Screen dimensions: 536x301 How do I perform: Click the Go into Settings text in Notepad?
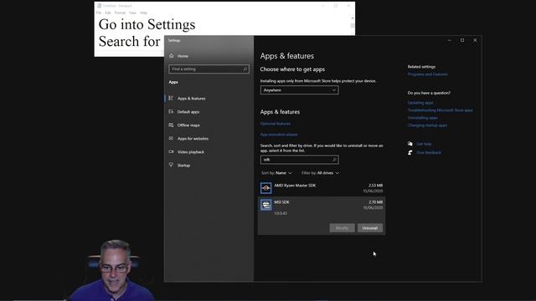147,24
